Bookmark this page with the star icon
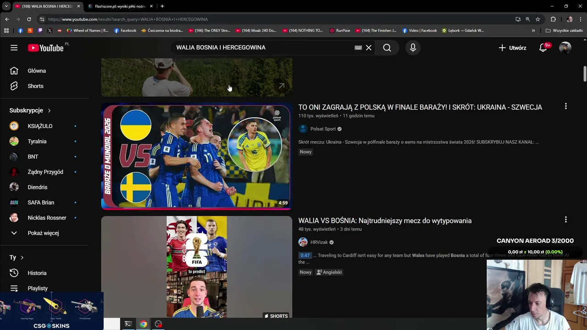This screenshot has width=587, height=330. tap(538, 19)
